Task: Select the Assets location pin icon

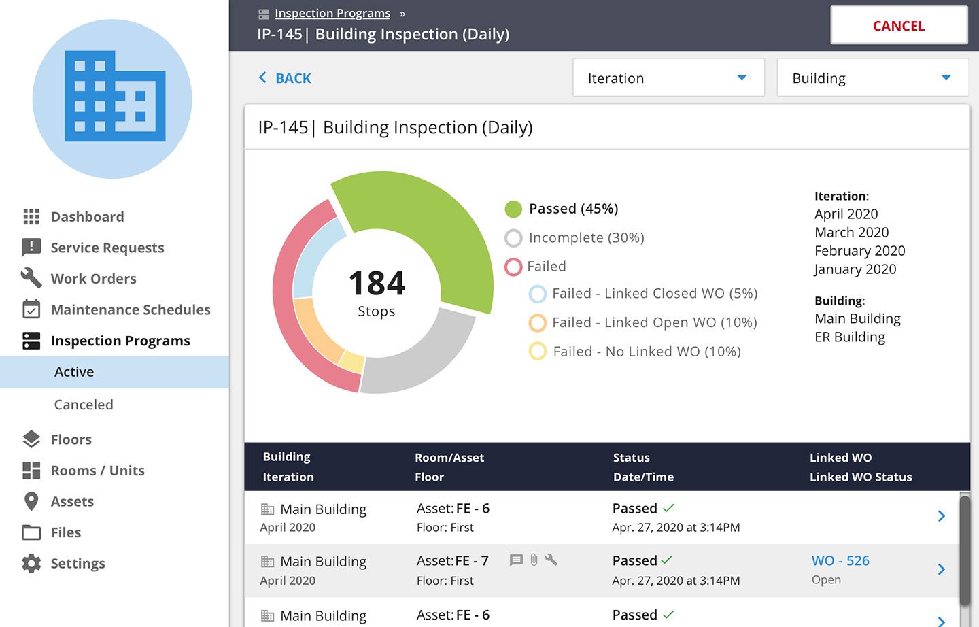Action: [x=31, y=501]
